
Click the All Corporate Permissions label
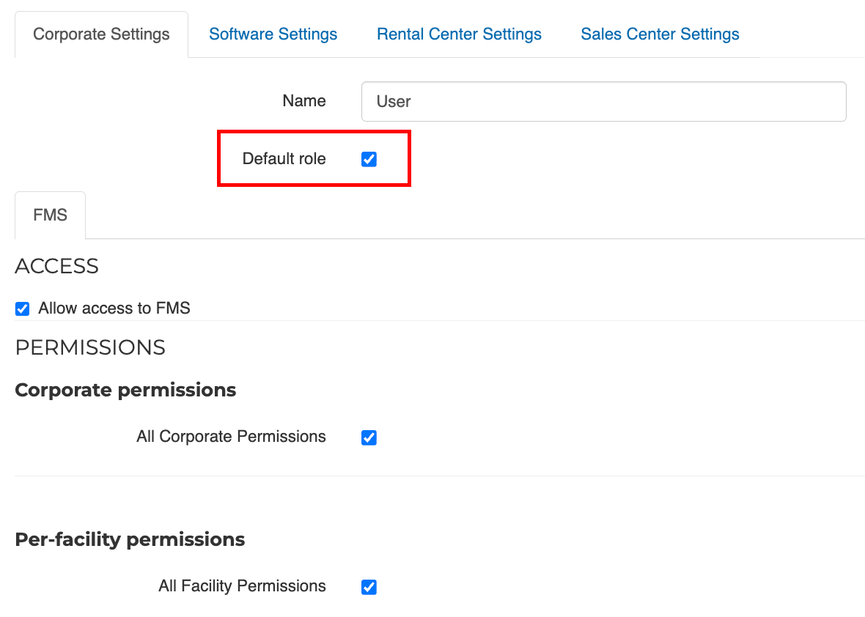click(231, 437)
